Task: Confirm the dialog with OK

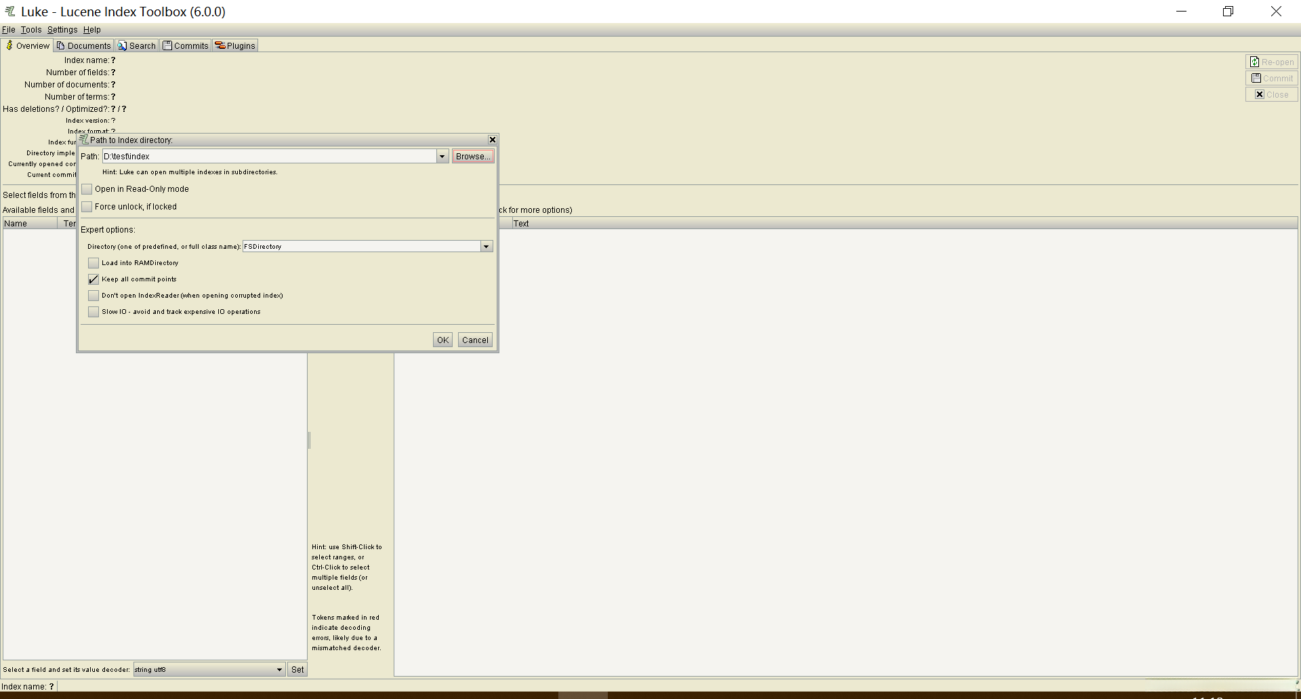Action: click(442, 340)
